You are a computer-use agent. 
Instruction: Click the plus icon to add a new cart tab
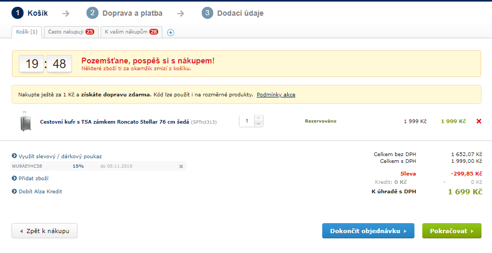170,32
